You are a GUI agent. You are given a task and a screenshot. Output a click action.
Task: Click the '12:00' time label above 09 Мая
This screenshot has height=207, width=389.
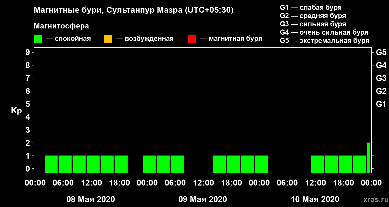tap(203, 183)
